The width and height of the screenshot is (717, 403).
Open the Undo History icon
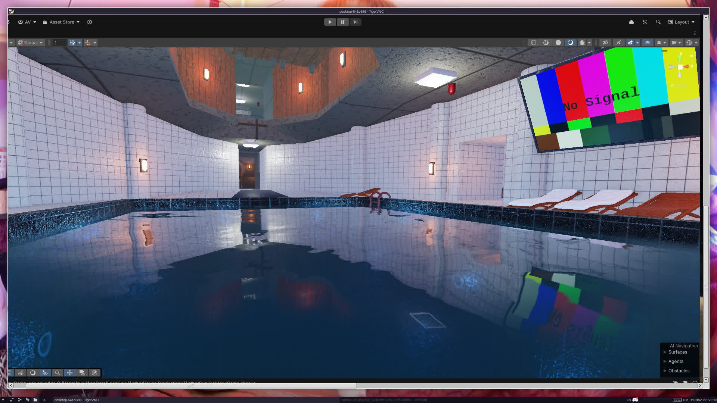pyautogui.click(x=645, y=22)
